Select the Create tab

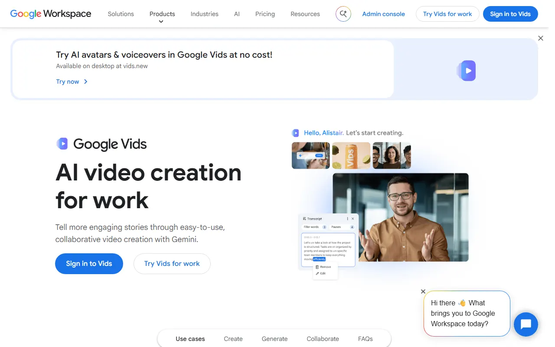(233, 339)
